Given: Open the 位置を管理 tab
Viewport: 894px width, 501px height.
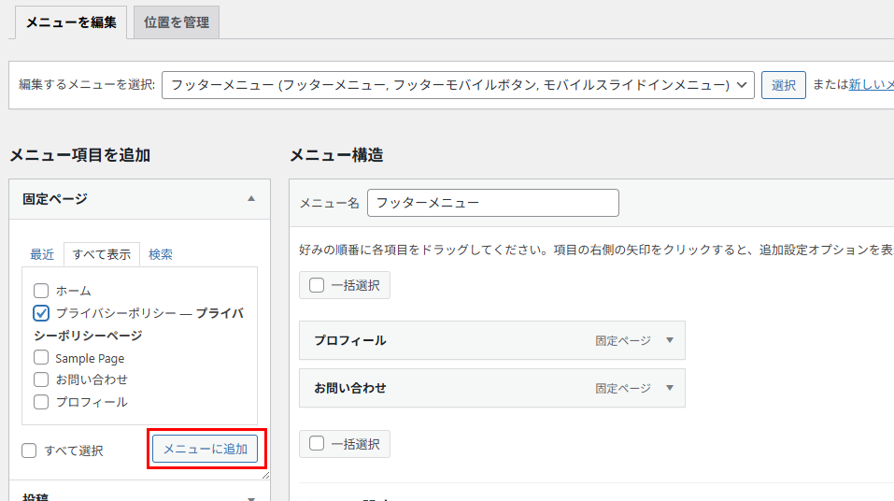Looking at the screenshot, I should (x=177, y=22).
